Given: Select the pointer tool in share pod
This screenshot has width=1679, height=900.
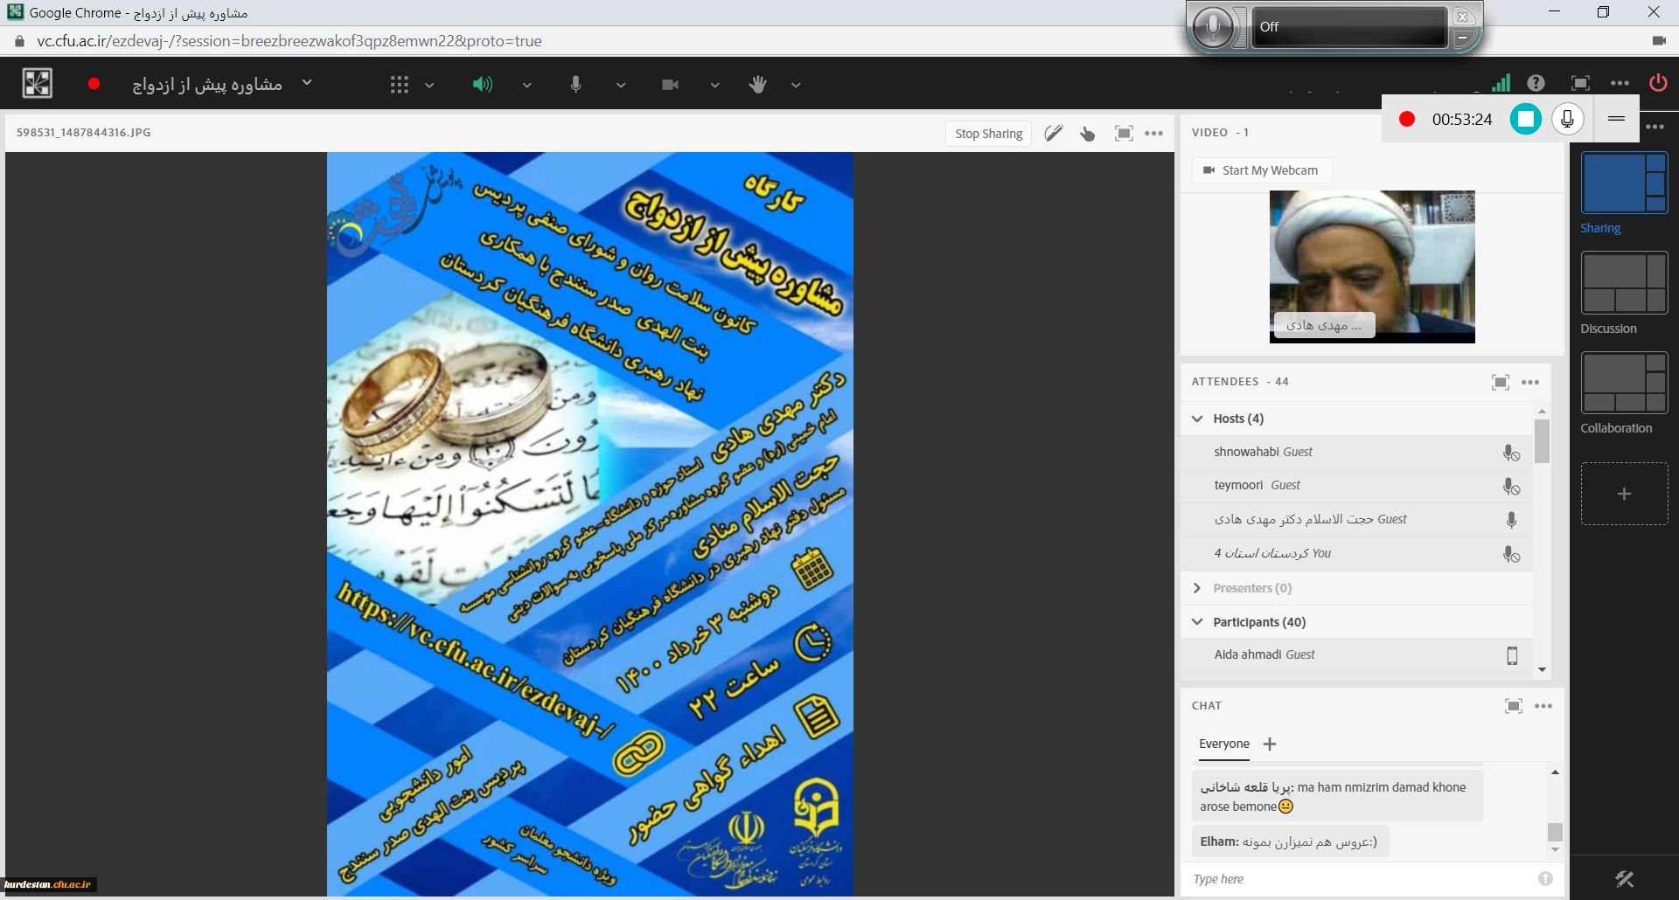Looking at the screenshot, I should click(x=1088, y=134).
